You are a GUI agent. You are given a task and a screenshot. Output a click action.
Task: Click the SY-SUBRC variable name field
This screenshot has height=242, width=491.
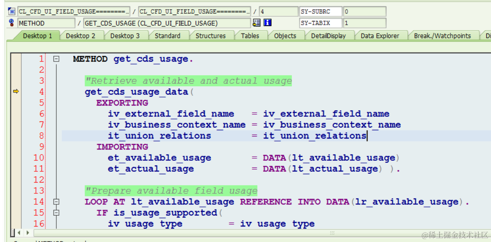tap(321, 12)
